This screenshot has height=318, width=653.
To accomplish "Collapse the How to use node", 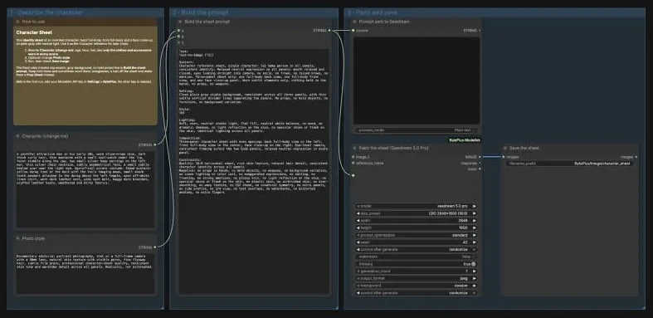I will tap(18, 22).
